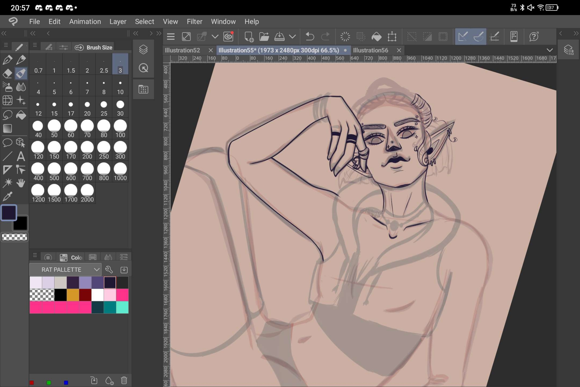Choose brush size 100
The image size is (580, 387).
[120, 129]
